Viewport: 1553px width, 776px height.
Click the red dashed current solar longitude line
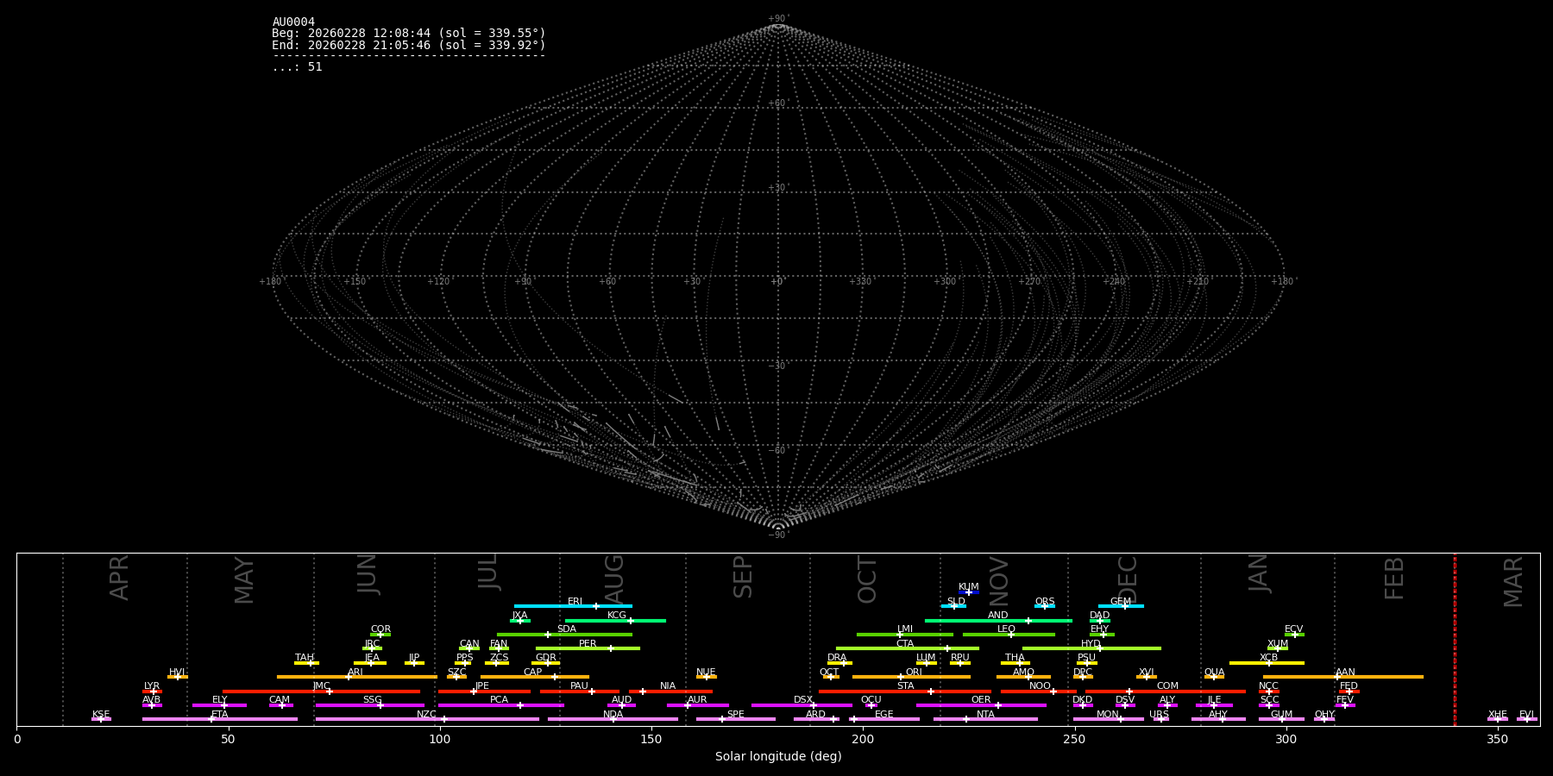pos(1455,639)
